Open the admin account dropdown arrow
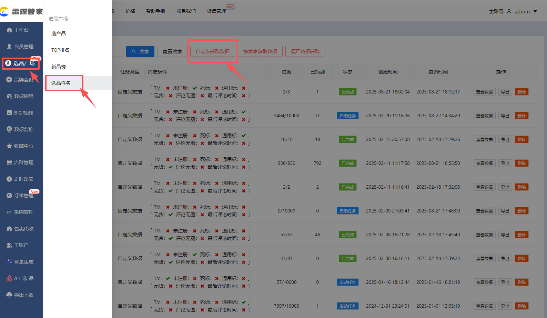 pos(535,11)
